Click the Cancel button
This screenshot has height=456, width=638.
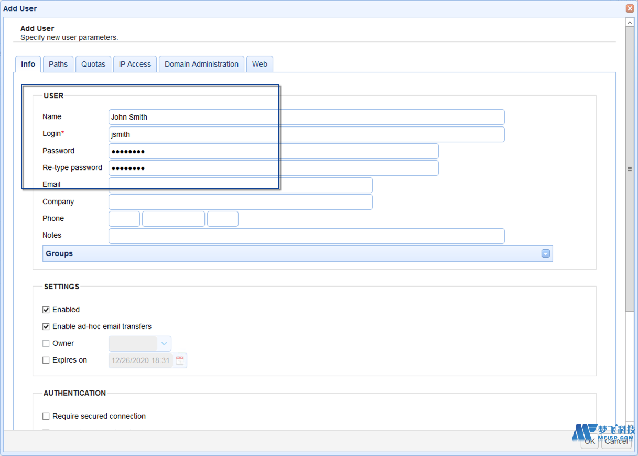(616, 441)
